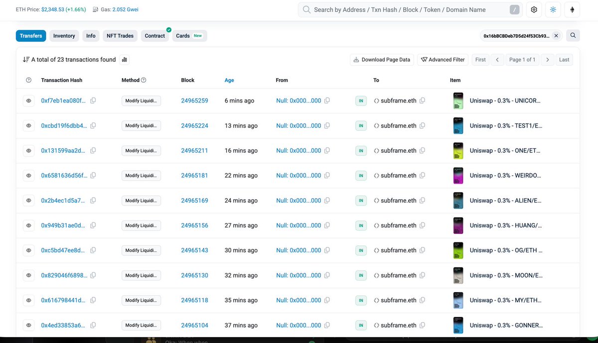Switch to NFT Trades tab
Screen dimensions: 598x343
pyautogui.click(x=120, y=36)
